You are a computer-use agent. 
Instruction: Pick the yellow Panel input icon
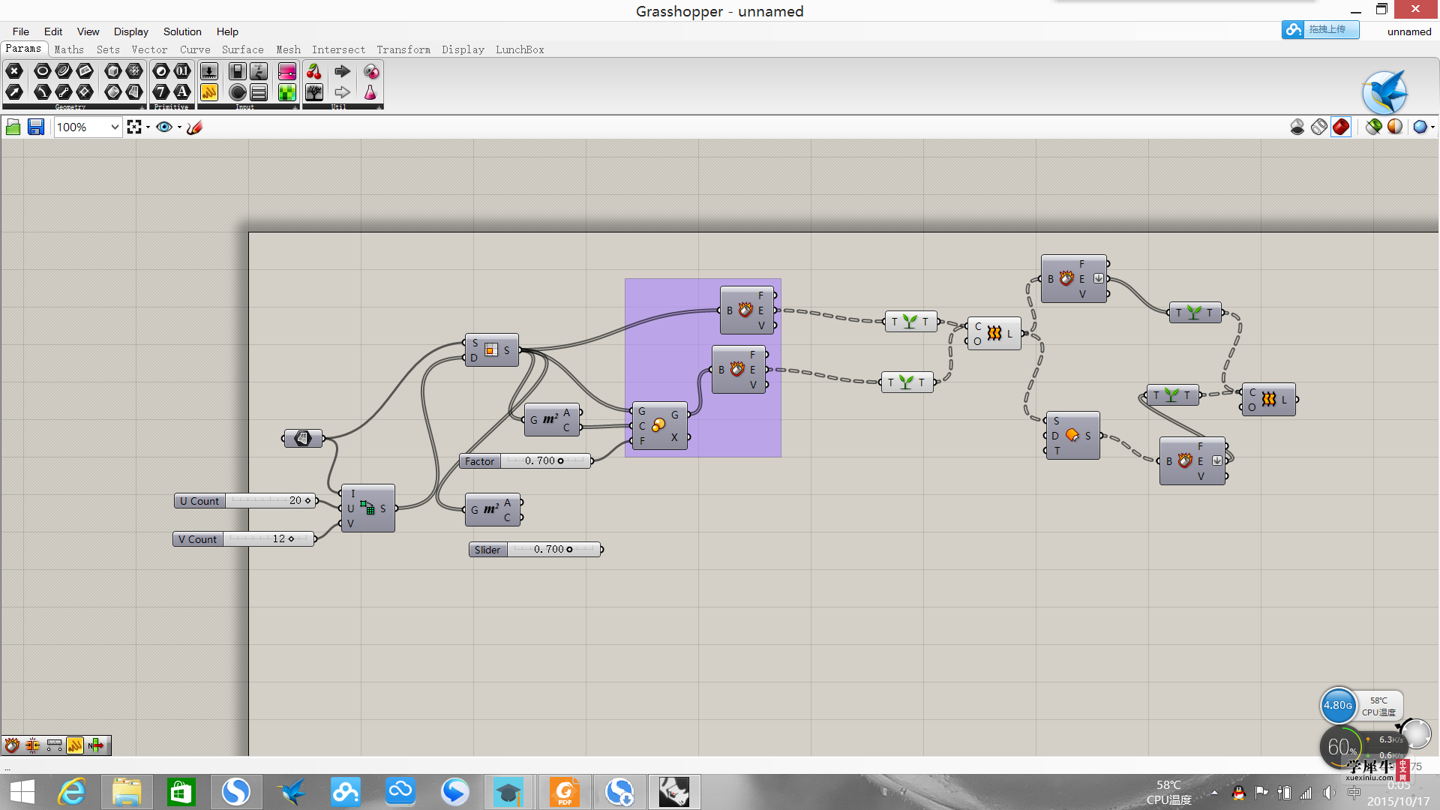(x=209, y=92)
